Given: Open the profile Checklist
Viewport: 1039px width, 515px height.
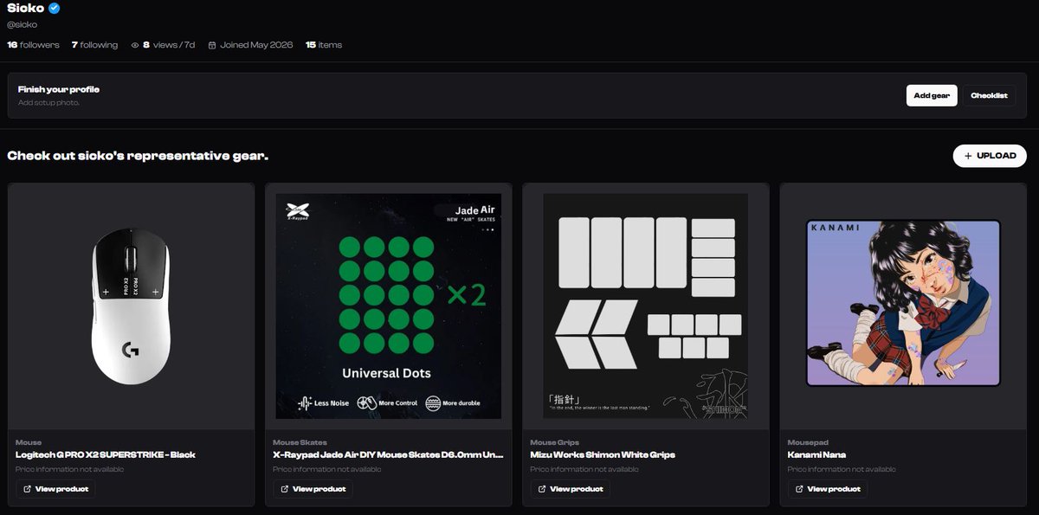Looking at the screenshot, I should pos(989,95).
